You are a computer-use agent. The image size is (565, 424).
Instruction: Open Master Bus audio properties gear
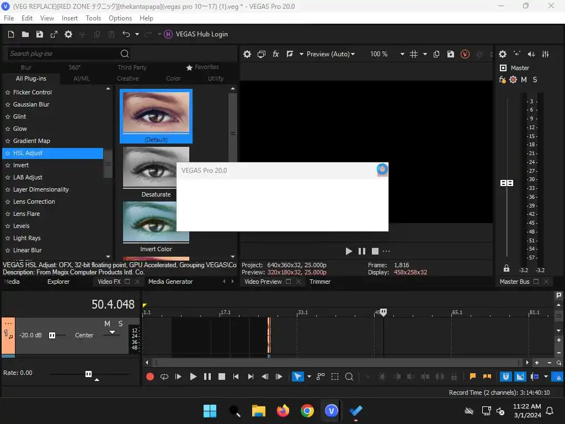(503, 54)
